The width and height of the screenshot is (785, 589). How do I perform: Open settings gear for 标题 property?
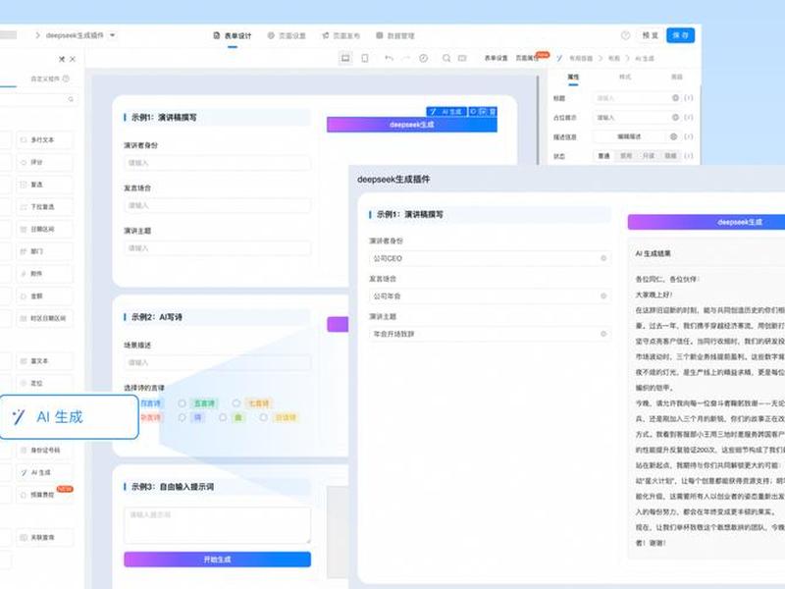(675, 97)
